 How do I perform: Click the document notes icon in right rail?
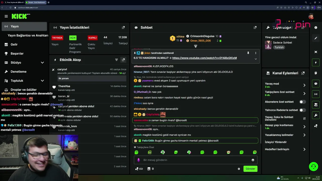(316, 73)
